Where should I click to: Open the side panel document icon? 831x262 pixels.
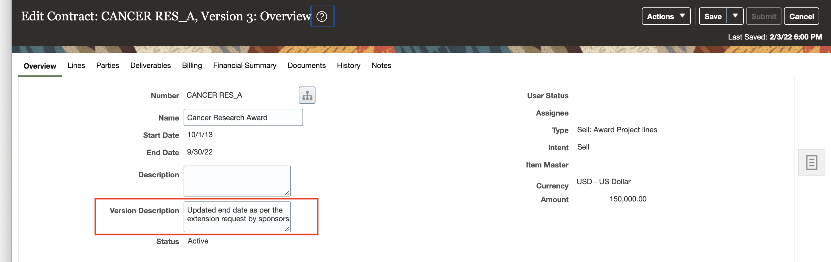pyautogui.click(x=811, y=163)
